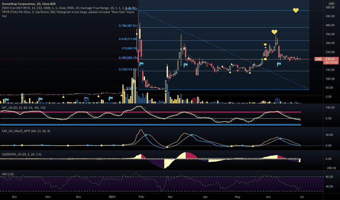The image size is (340, 200).
Task: Click the 02:15:34 bar countdown timer
Action: coord(331,62)
